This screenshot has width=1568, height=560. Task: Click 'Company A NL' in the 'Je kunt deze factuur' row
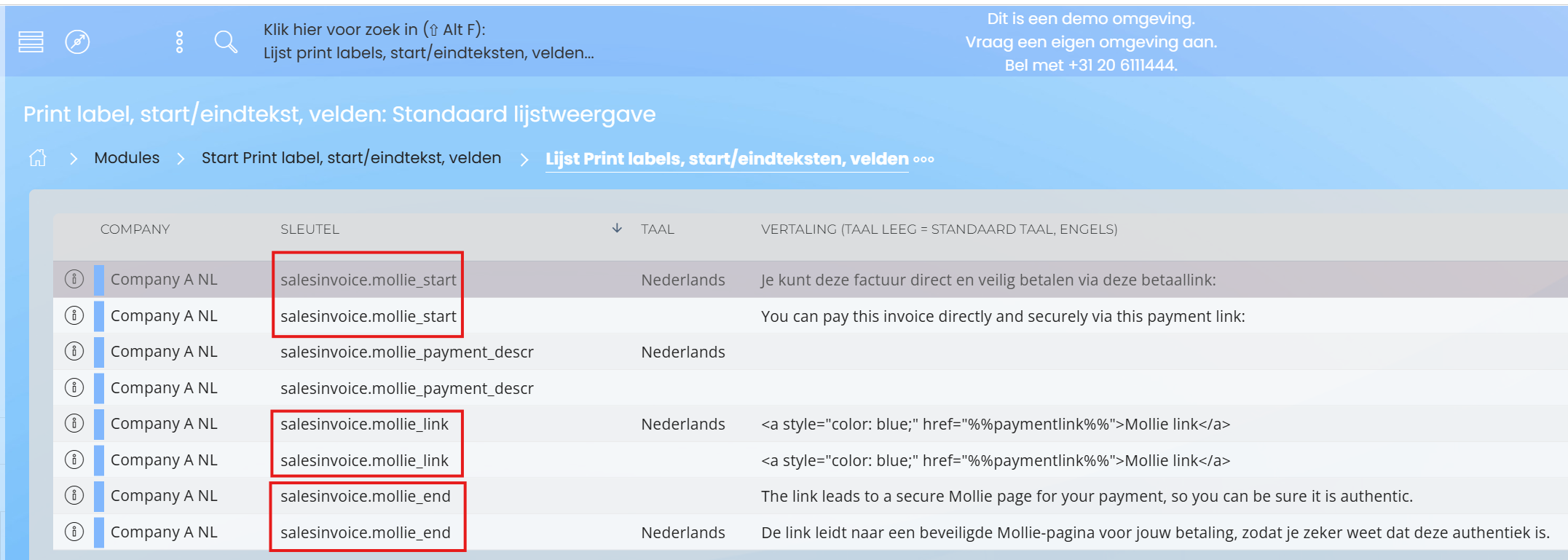tap(164, 280)
